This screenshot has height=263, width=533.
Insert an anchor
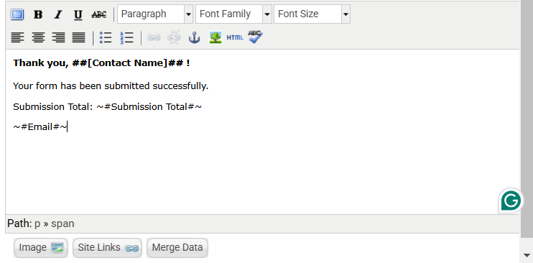coord(194,37)
